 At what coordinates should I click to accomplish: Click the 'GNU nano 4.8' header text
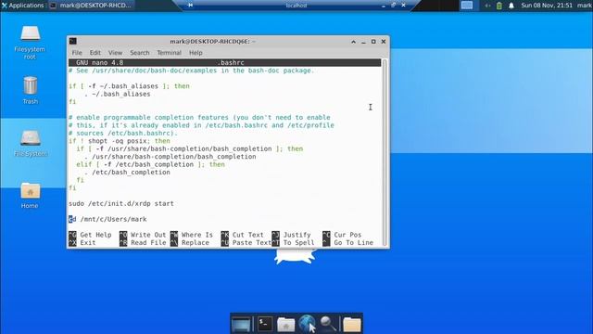coord(99,62)
